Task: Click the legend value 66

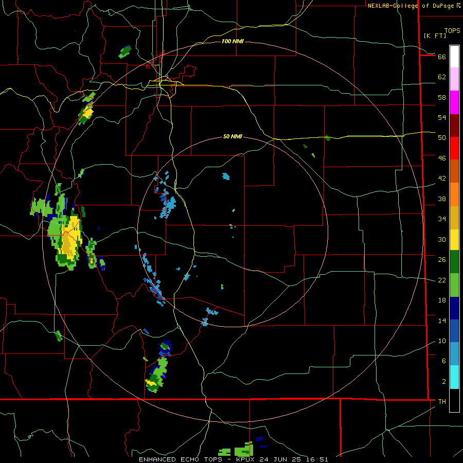Action: [442, 57]
